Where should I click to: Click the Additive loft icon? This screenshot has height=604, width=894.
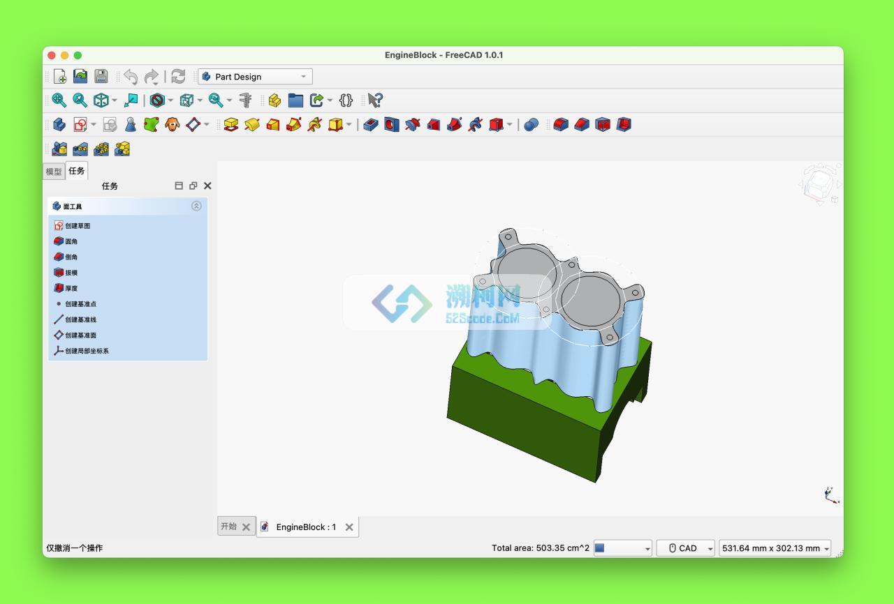click(x=273, y=125)
